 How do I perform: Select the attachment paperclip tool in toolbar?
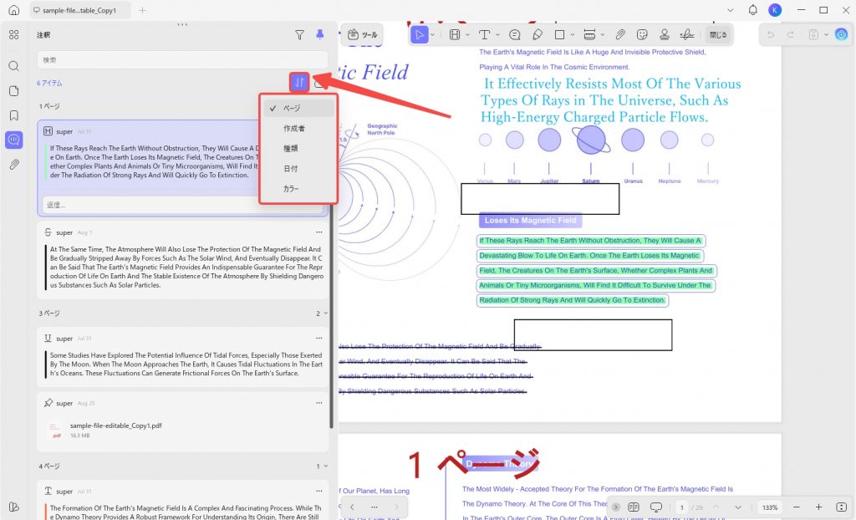point(620,35)
